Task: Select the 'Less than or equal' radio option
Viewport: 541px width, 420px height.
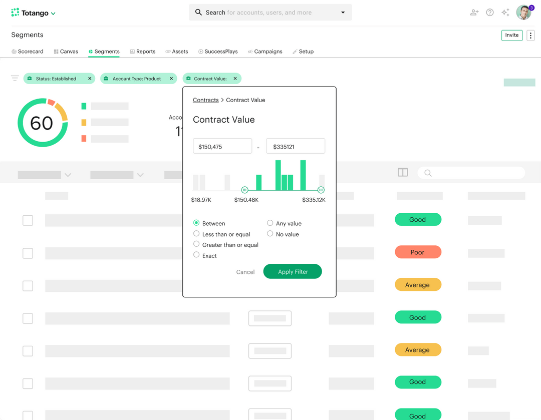Action: (x=196, y=234)
